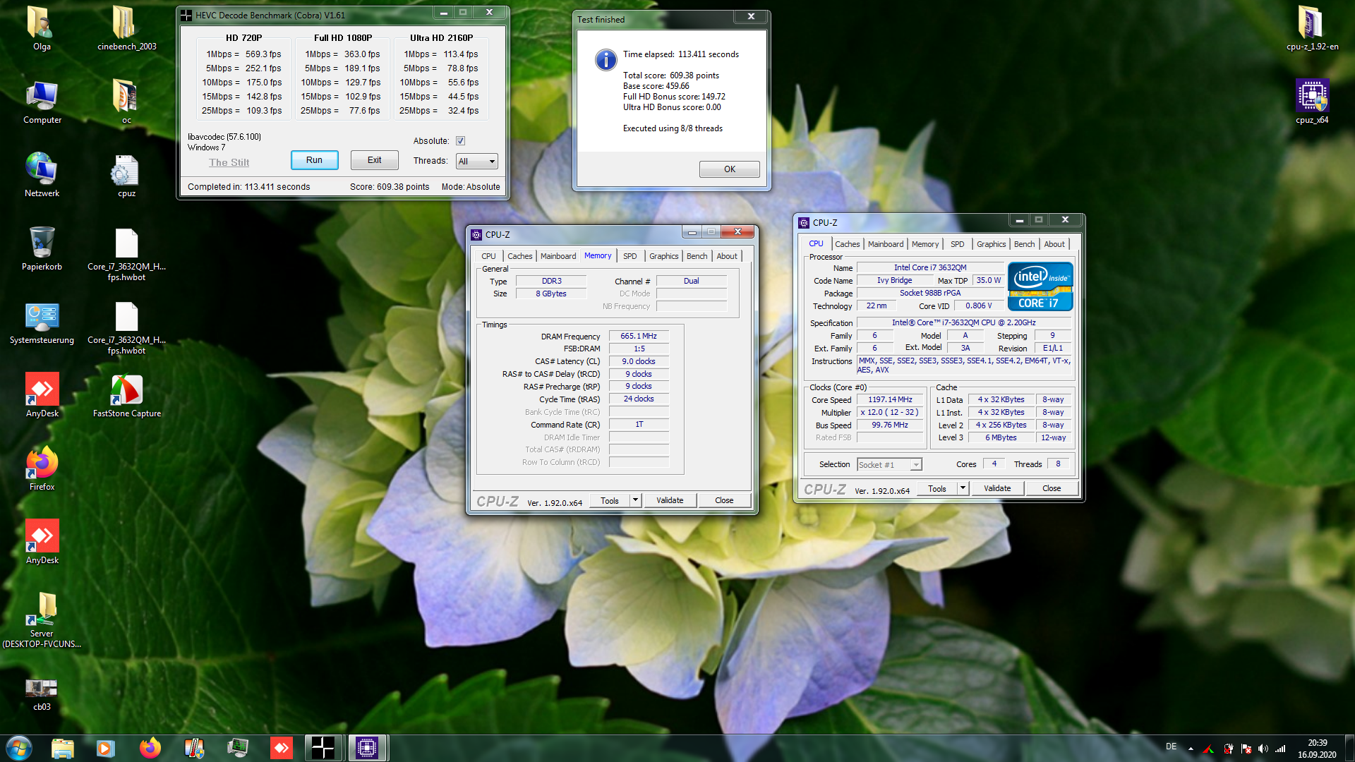This screenshot has width=1355, height=762.
Task: Launch FastStone Capture from desktop
Action: click(127, 395)
